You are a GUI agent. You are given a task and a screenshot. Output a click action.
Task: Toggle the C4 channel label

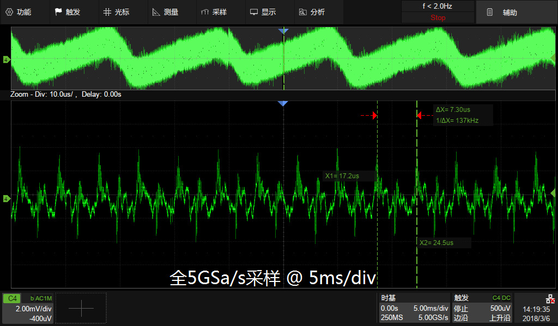click(x=12, y=298)
